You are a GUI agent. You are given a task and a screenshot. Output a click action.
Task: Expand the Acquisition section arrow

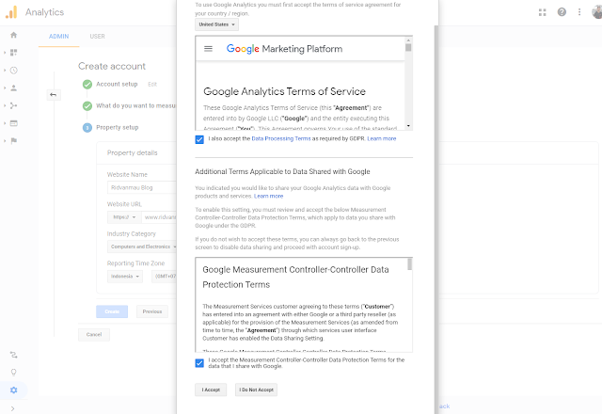[5, 105]
